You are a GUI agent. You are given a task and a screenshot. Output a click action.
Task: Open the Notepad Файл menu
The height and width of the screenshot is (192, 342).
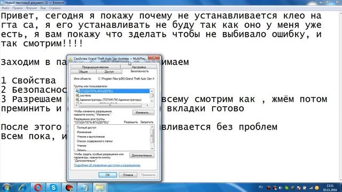[5, 8]
